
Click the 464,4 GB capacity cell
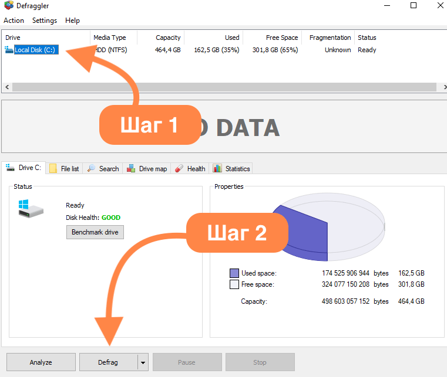(167, 50)
